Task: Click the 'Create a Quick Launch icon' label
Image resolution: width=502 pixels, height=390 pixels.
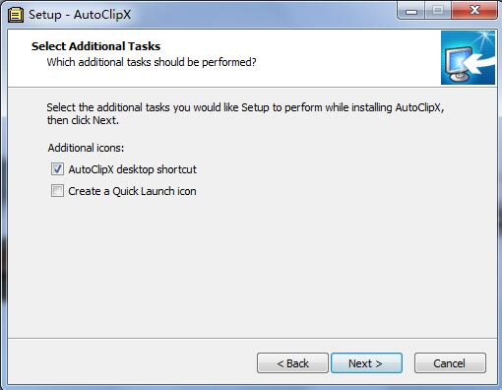Action: point(132,191)
